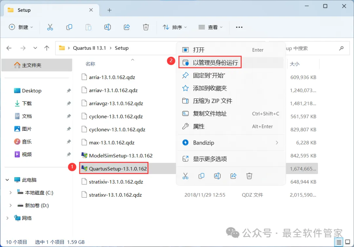Viewport: 354px width, 247px height.
Task: Choose 属性 in the context menu
Action: pos(231,126)
